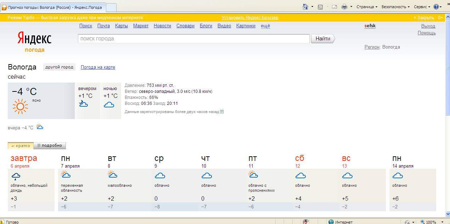This screenshot has width=450, height=224.
Task: Click the Найти search button
Action: pos(323,39)
